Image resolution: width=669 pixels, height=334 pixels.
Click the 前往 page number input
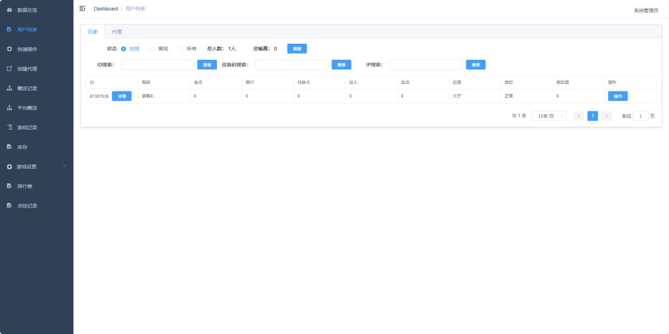coord(640,116)
